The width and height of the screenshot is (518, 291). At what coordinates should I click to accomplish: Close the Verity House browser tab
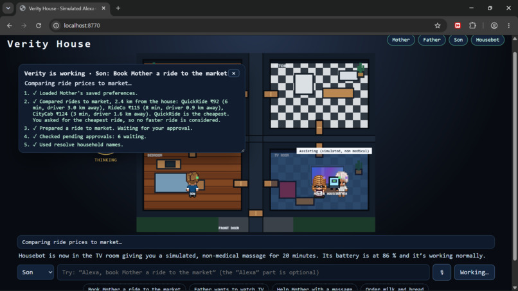point(103,8)
